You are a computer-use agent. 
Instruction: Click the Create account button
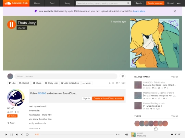point(155,3)
